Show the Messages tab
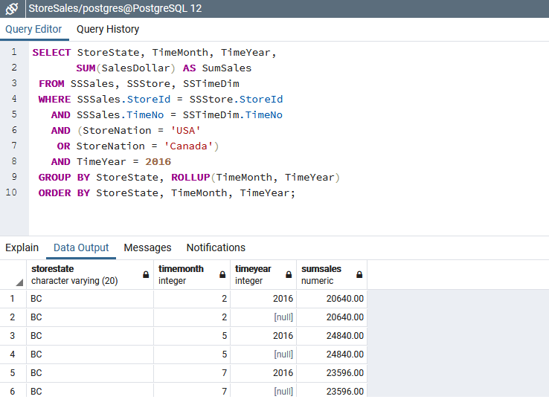Image resolution: width=549 pixels, height=408 pixels. tap(147, 247)
